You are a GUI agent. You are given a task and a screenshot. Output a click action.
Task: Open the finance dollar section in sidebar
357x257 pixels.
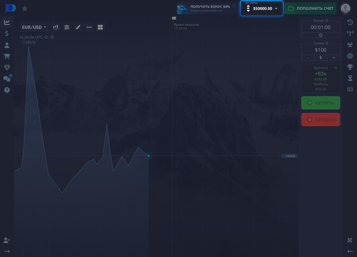pos(7,34)
